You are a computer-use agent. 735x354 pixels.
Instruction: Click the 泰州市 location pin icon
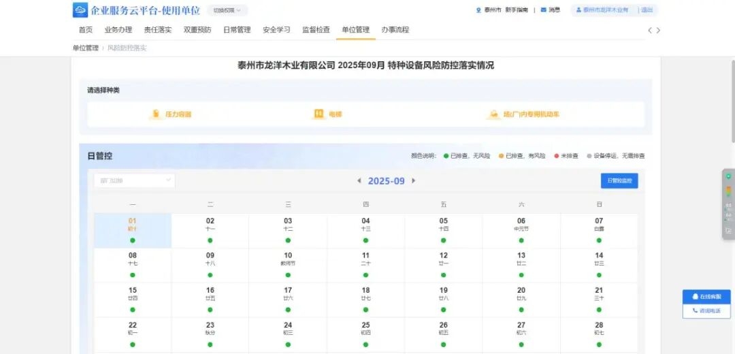[478, 10]
